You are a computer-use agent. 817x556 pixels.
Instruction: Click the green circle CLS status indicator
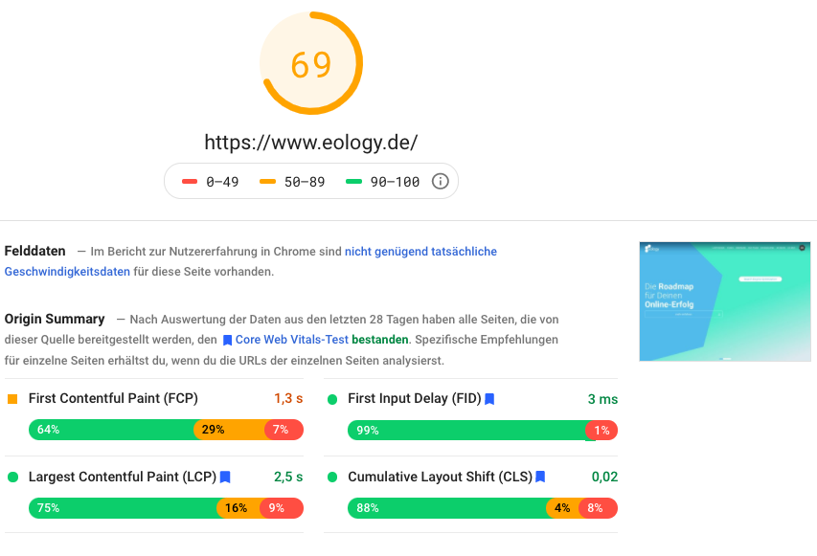click(332, 477)
